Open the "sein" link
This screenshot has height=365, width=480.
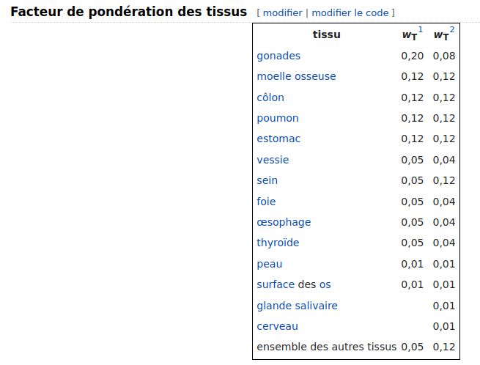267,180
